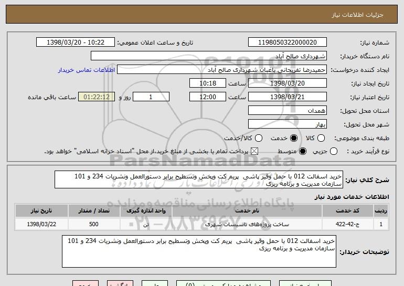This screenshot has height=286, width=404.
Task: Click the creation date field 1398/03/20
Action: pos(288,83)
